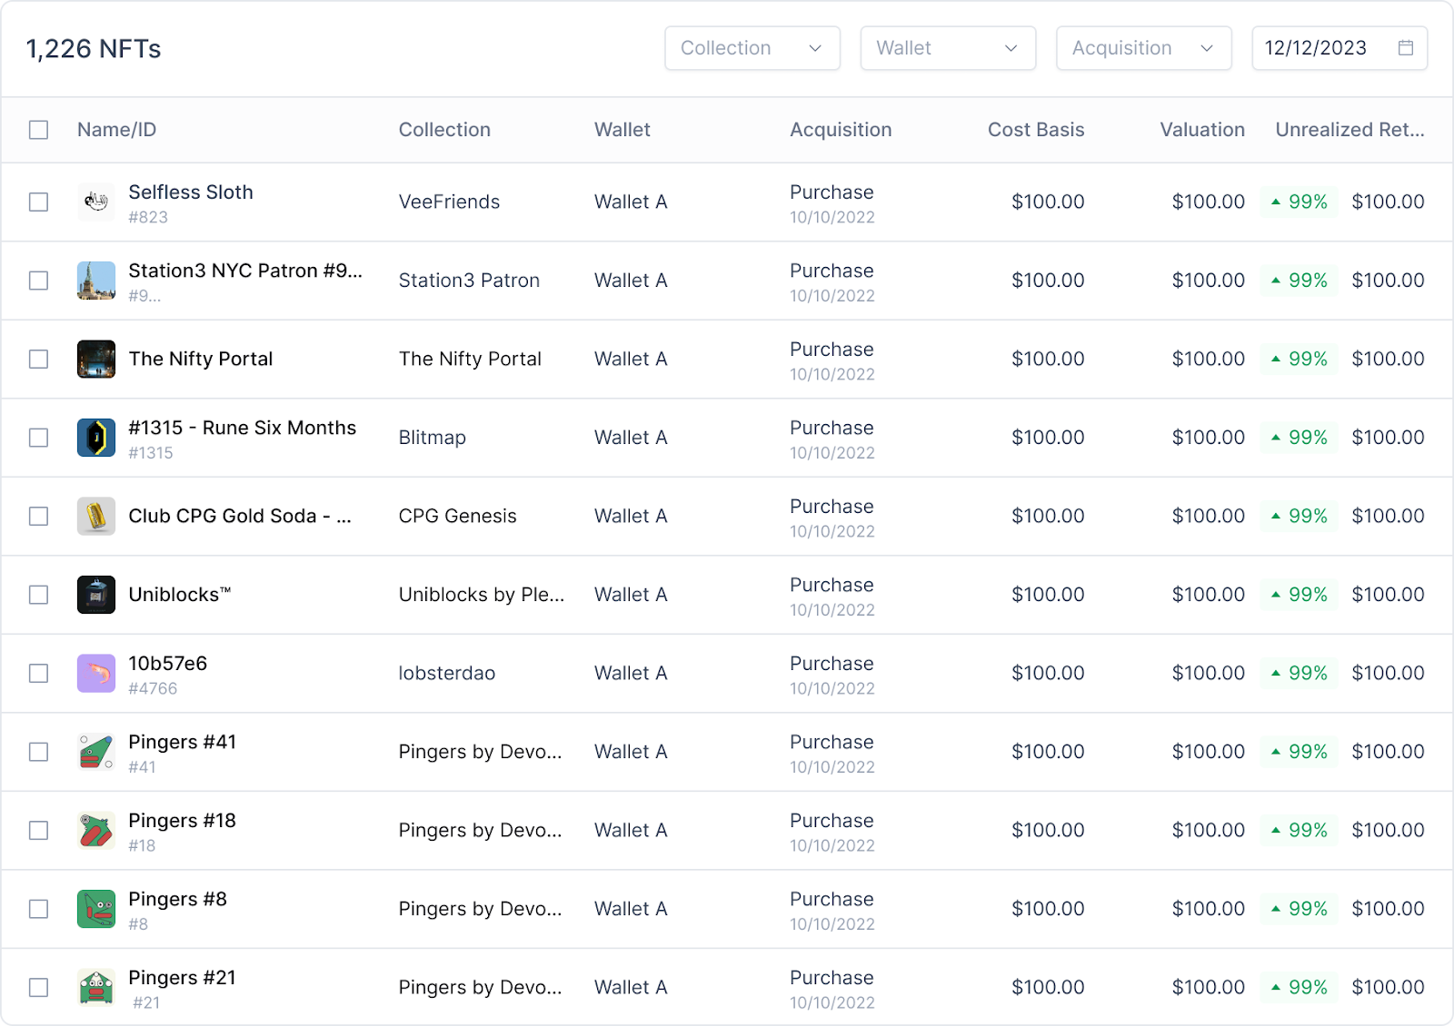Click the Pingers #41 avatar icon
The width and height of the screenshot is (1454, 1026).
point(96,752)
